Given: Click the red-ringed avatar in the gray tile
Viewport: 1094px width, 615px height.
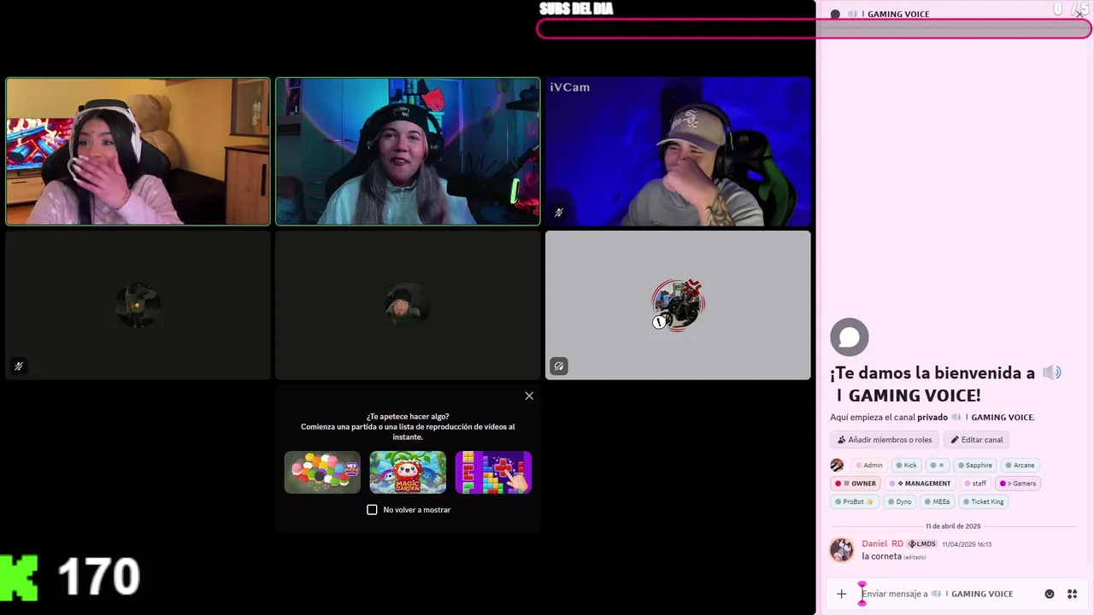Looking at the screenshot, I should [678, 304].
